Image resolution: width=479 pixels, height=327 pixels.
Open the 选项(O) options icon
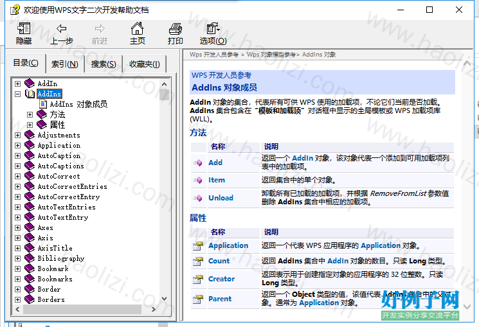click(213, 28)
